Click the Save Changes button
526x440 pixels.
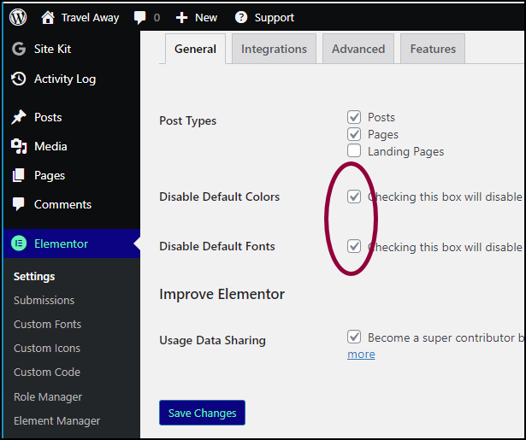pyautogui.click(x=203, y=413)
